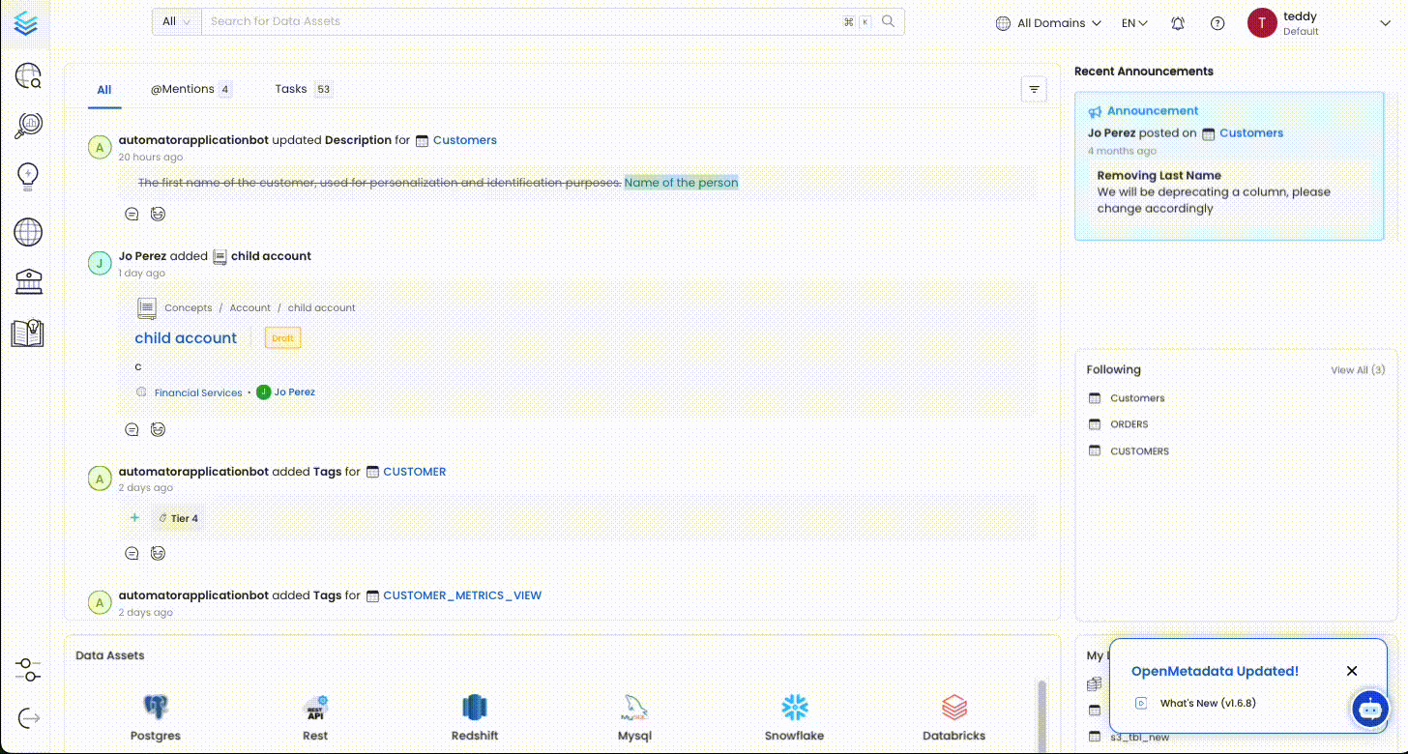This screenshot has width=1408, height=754.
Task: Open the EN language dropdown
Action: 1134,23
